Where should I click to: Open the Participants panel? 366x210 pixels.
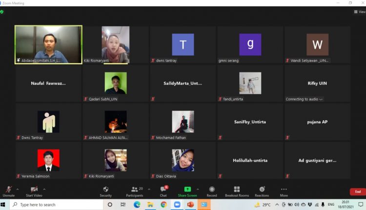pyautogui.click(x=134, y=189)
